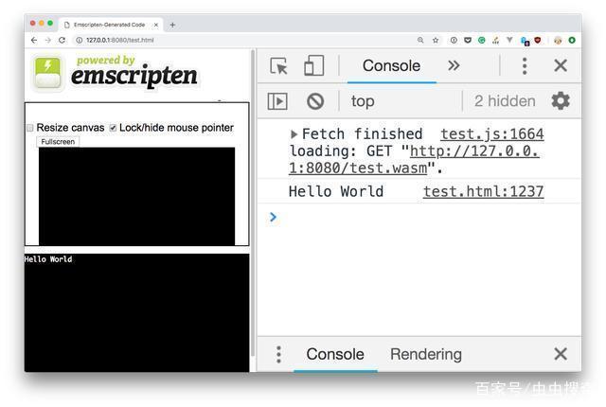Screen dimensions: 606x407
Task: Show the console sidebar
Action: 277,101
